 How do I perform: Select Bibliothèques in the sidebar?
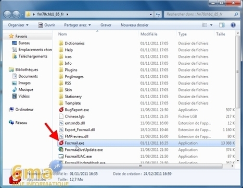tap(23, 69)
